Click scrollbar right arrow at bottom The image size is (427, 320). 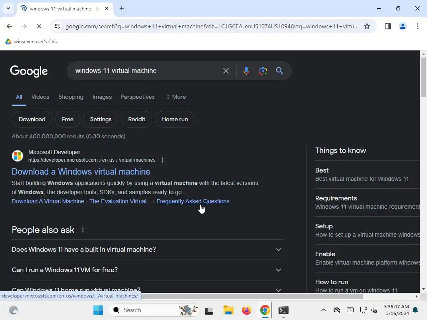coord(417,296)
